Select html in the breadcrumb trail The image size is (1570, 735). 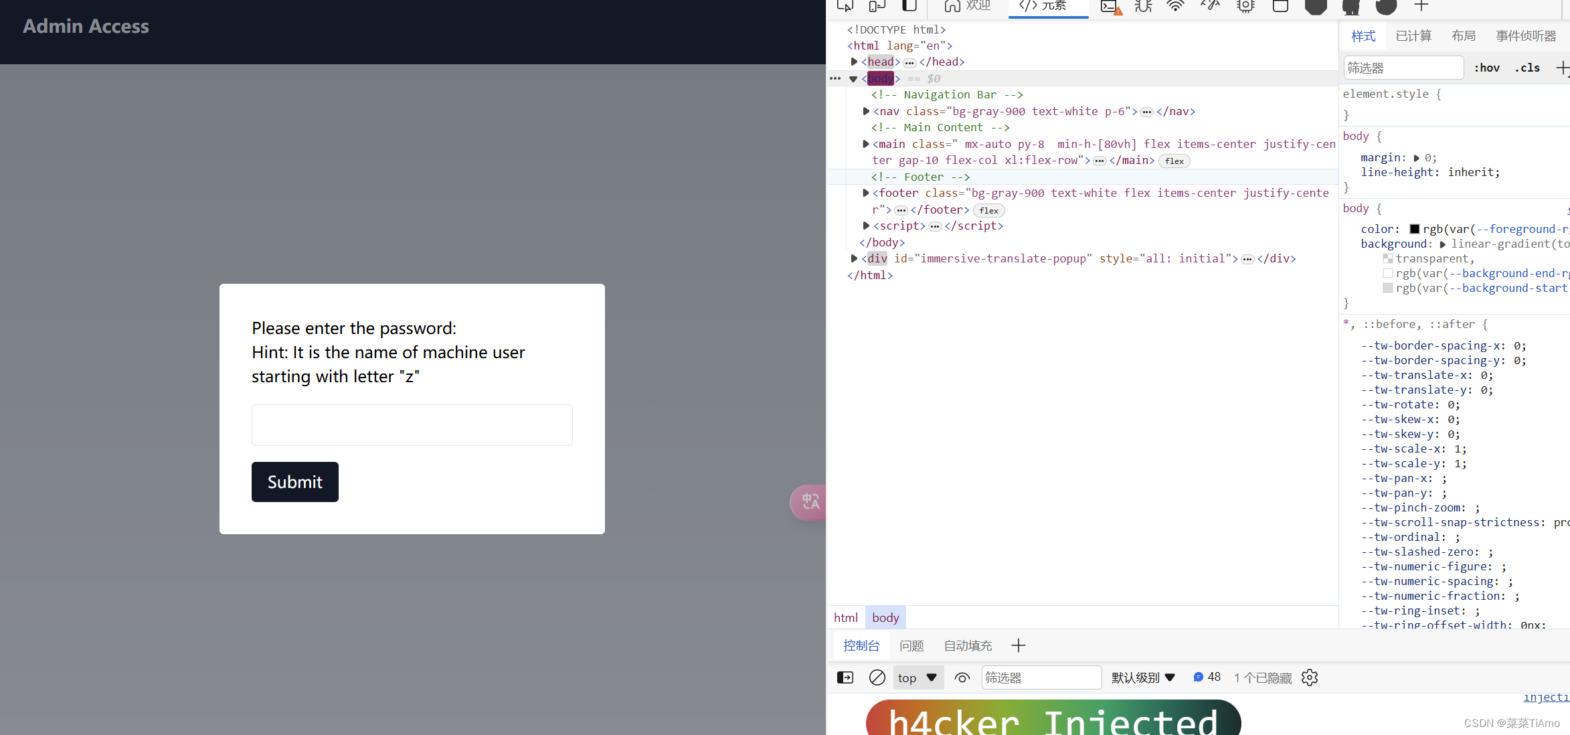846,618
